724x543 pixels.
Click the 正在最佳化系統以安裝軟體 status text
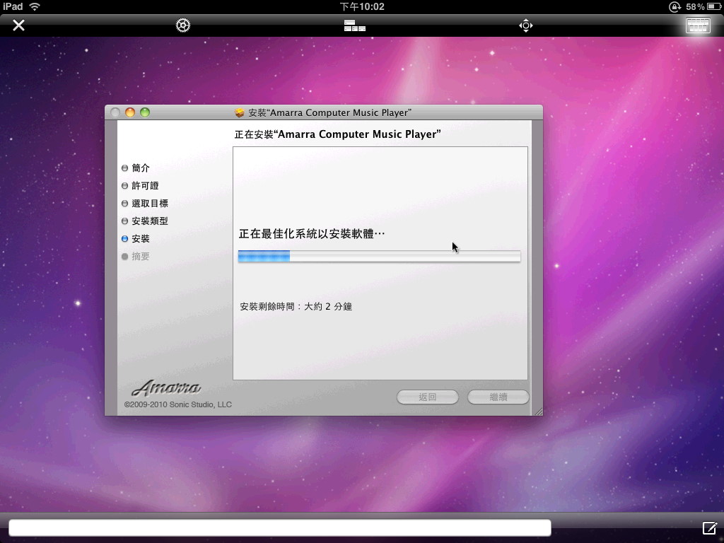point(312,233)
